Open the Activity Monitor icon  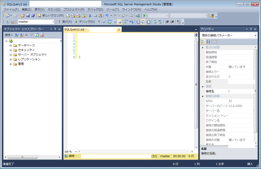click(x=137, y=16)
